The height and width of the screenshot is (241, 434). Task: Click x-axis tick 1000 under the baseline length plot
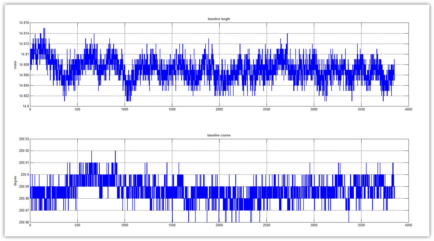coord(125,109)
